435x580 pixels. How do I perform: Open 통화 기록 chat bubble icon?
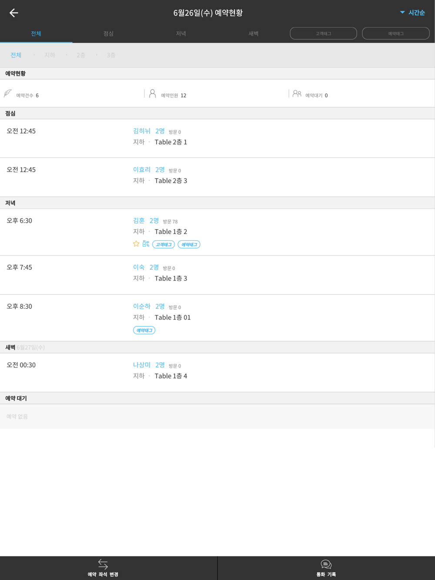(x=326, y=564)
